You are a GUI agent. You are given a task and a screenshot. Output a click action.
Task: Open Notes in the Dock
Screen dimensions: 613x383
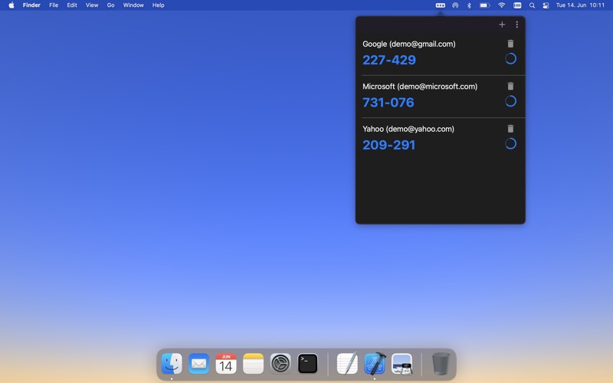254,363
